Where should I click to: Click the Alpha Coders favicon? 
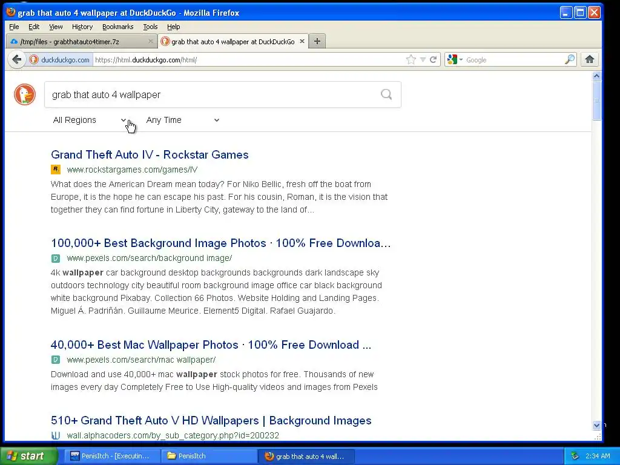(55, 435)
